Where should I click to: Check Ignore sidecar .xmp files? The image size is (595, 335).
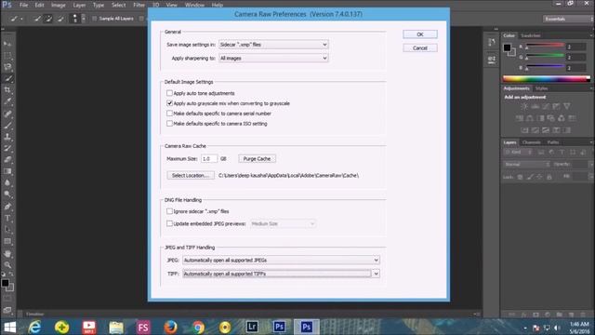point(169,211)
